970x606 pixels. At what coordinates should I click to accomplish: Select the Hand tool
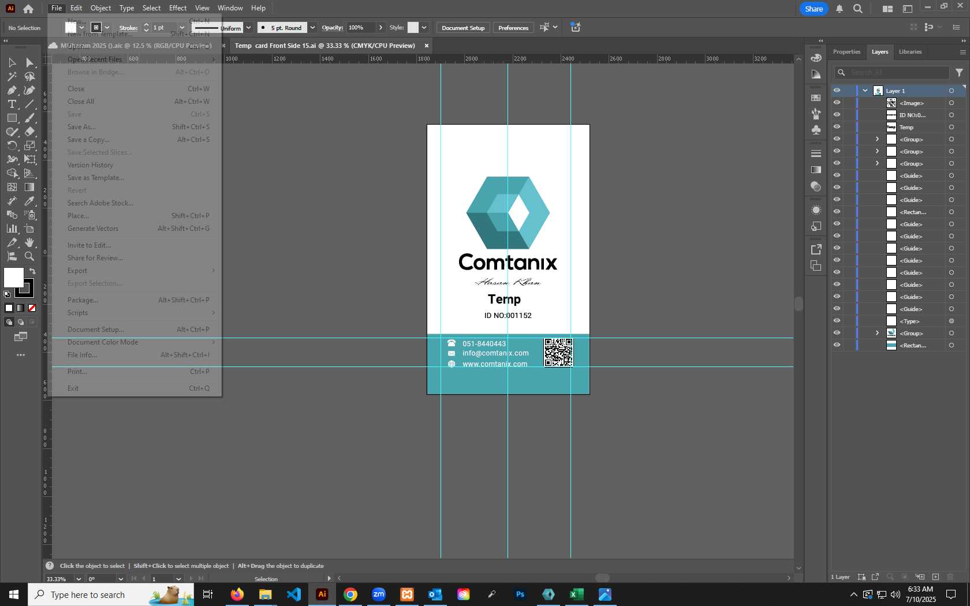tap(29, 242)
